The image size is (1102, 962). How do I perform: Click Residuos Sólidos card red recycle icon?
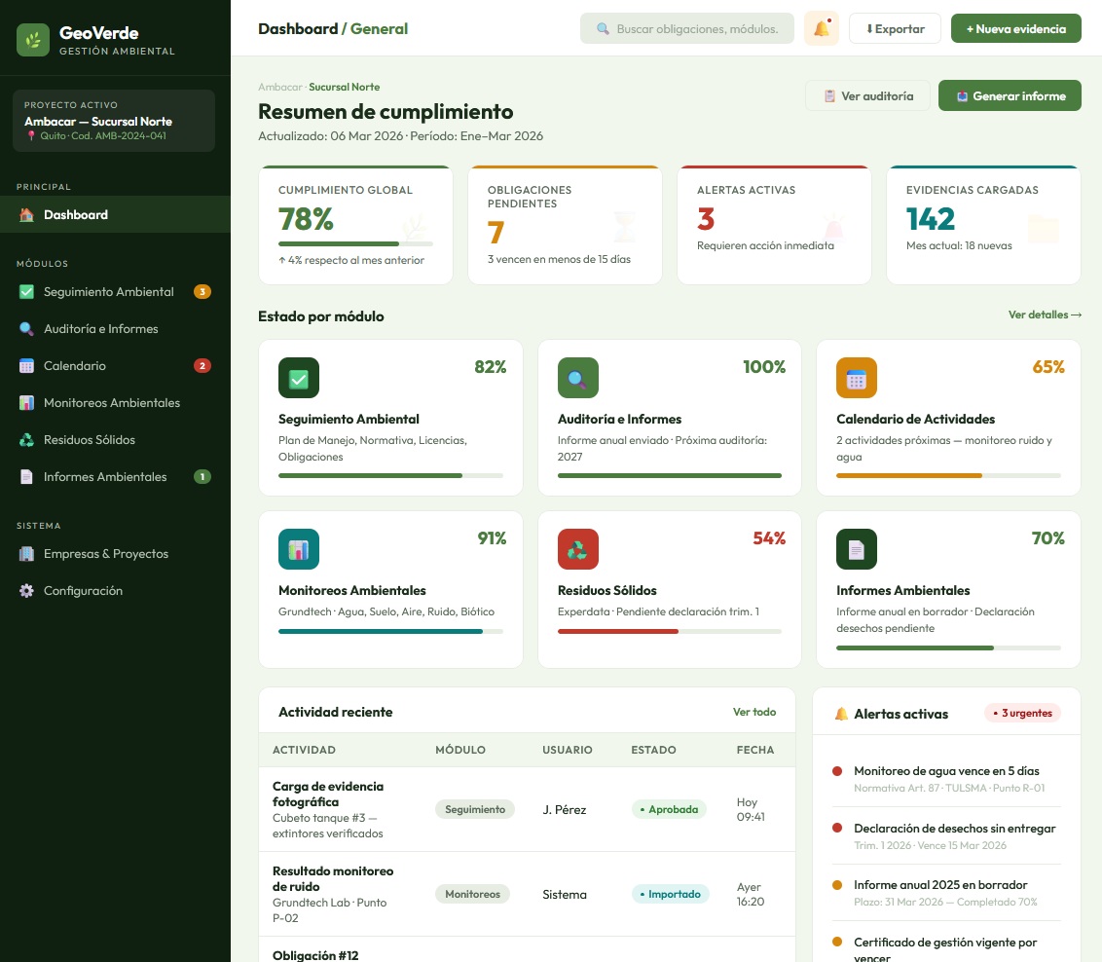tap(577, 549)
